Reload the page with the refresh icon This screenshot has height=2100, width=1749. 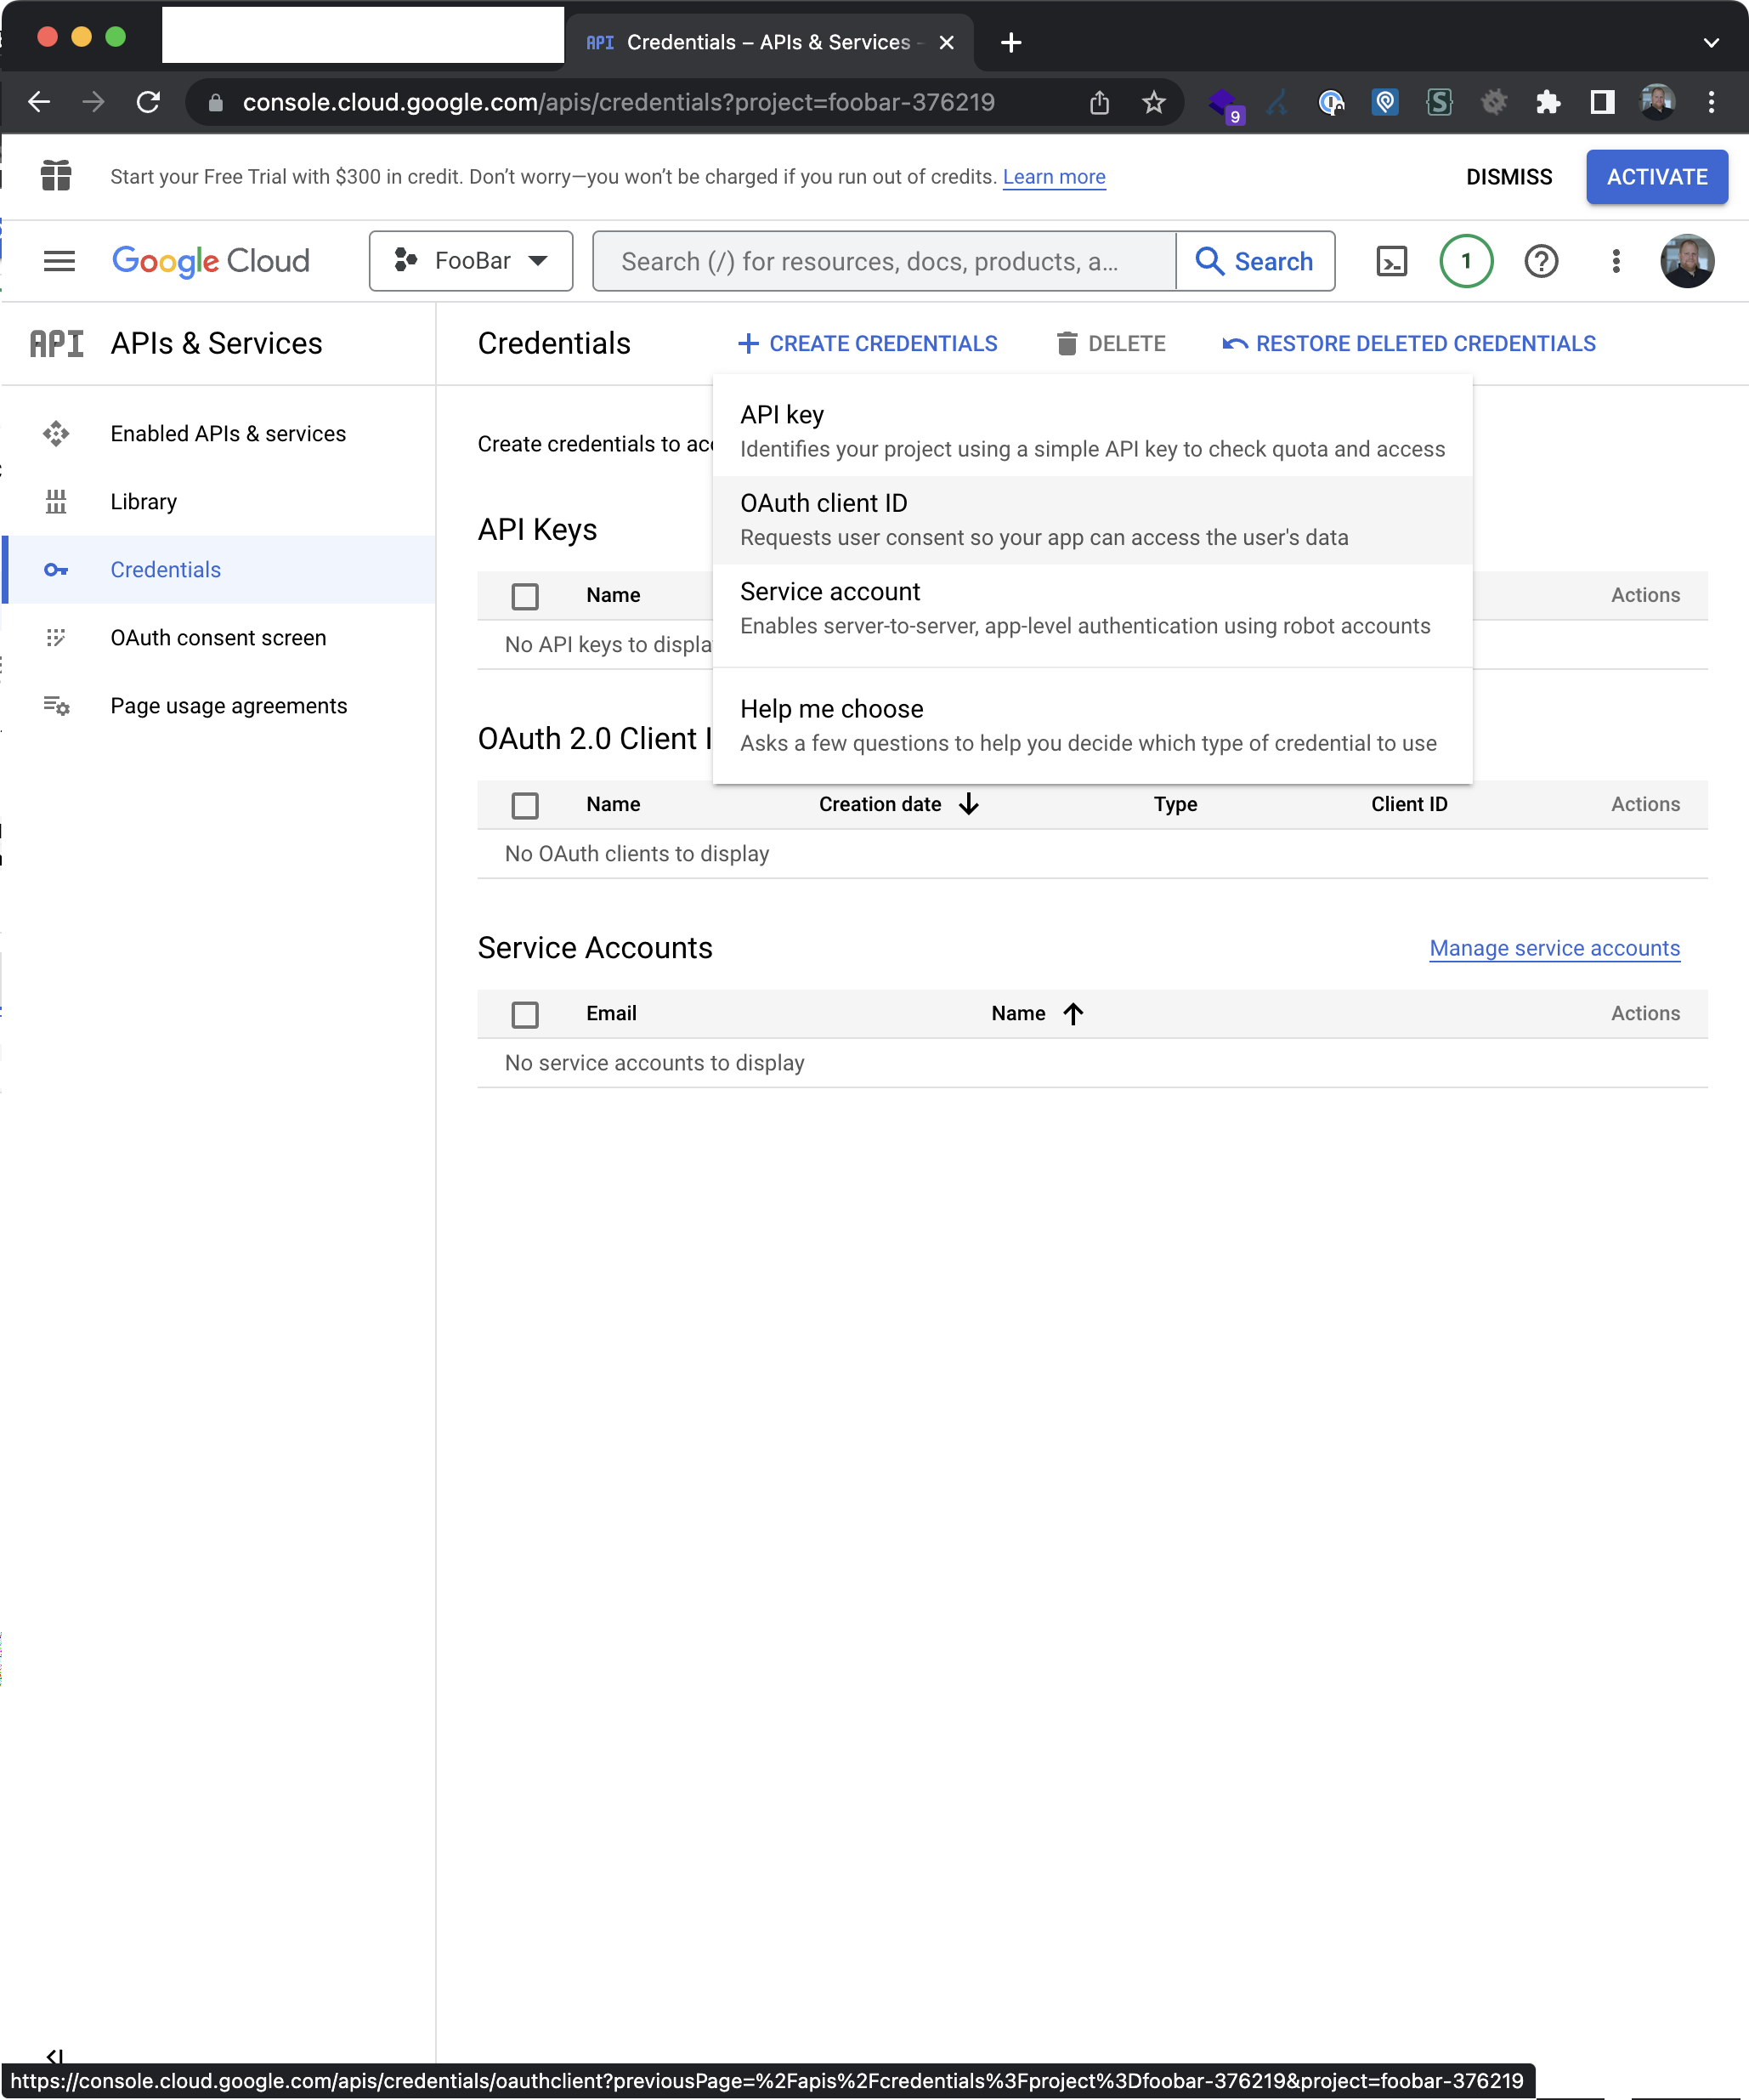coord(148,102)
